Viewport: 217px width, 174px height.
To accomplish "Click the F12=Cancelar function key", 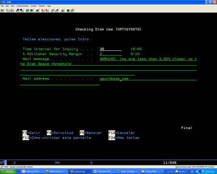I will 122,133.
